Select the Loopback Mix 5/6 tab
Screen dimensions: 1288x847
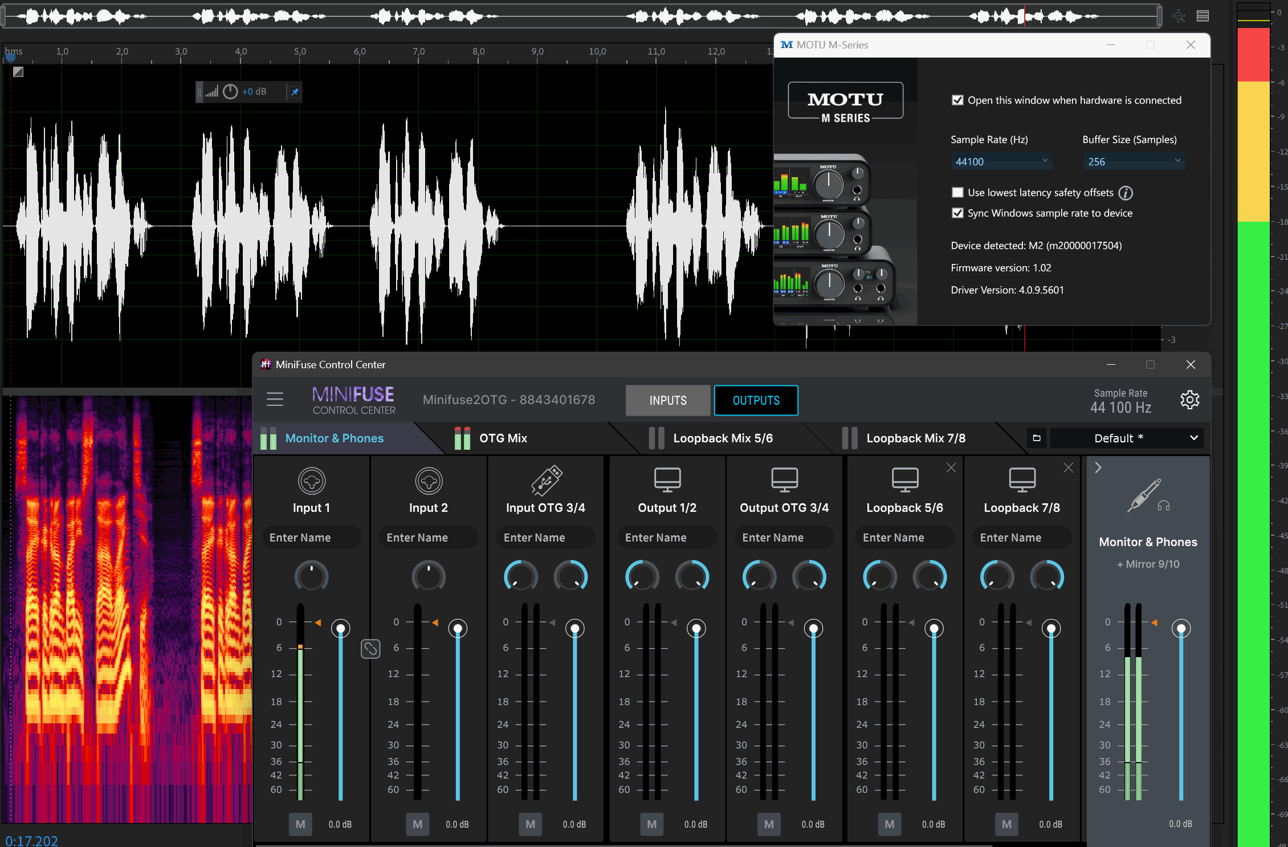coord(722,438)
